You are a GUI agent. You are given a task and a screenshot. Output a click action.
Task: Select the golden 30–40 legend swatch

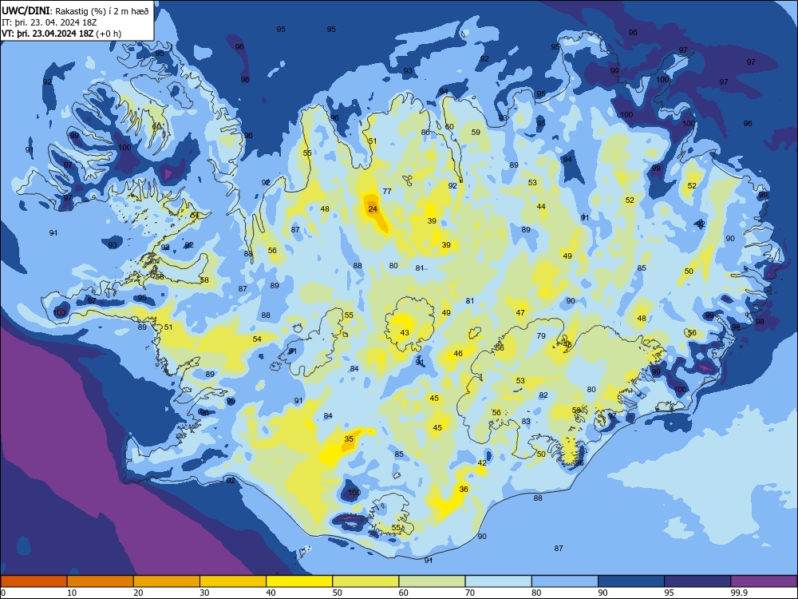tap(233, 581)
